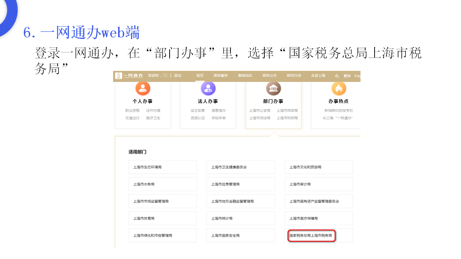Open the 个人办事 orange person icon
Viewport: 461px width, 259px height.
click(143, 88)
